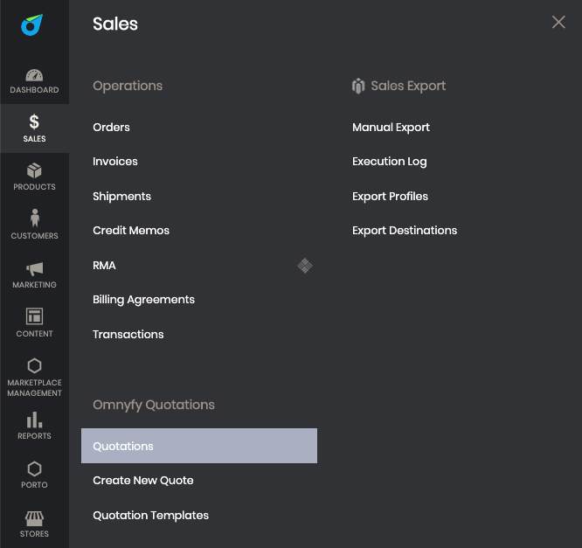Open Customers person icon
The image size is (582, 548).
(34, 219)
